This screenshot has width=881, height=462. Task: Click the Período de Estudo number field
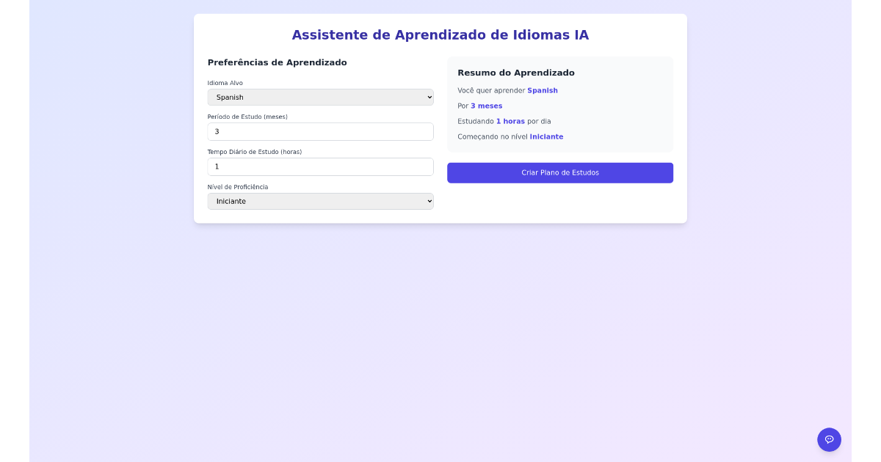[x=320, y=132]
